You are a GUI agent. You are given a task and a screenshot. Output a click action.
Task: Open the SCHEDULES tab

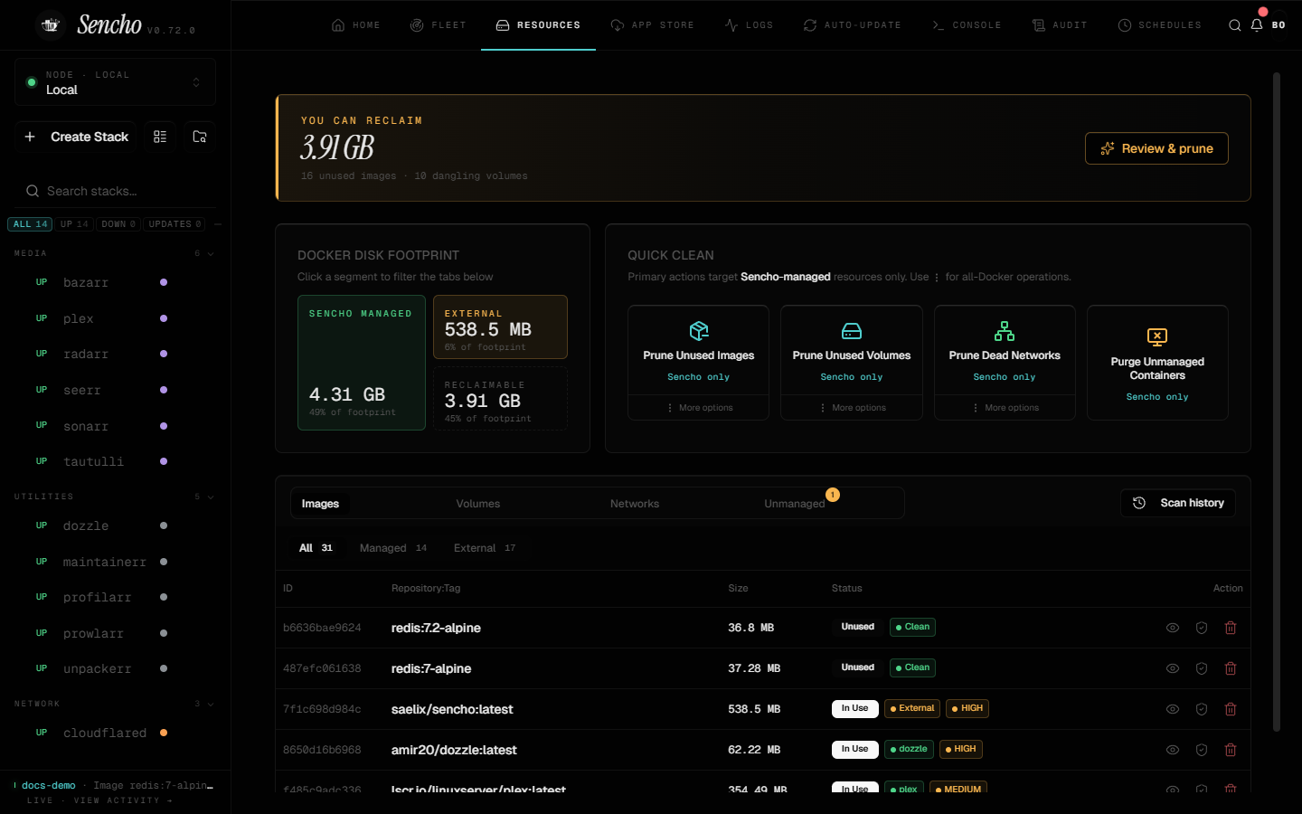(1160, 25)
